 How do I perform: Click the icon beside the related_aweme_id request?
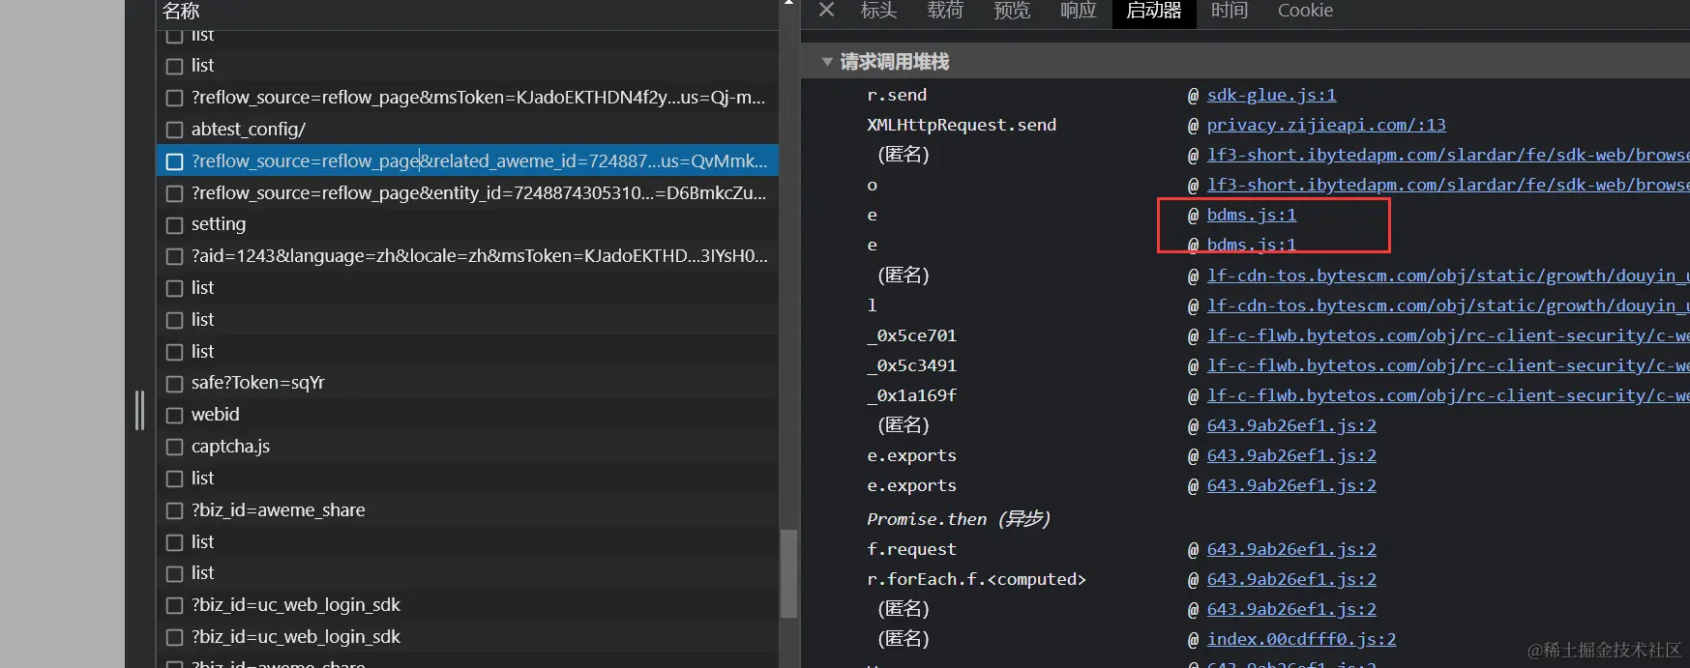[174, 161]
